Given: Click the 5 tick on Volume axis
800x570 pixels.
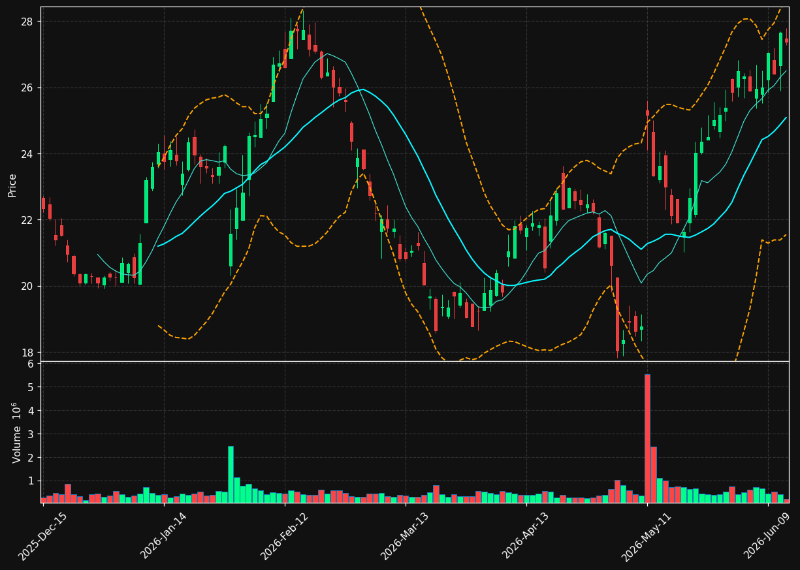Looking at the screenshot, I should coord(30,387).
